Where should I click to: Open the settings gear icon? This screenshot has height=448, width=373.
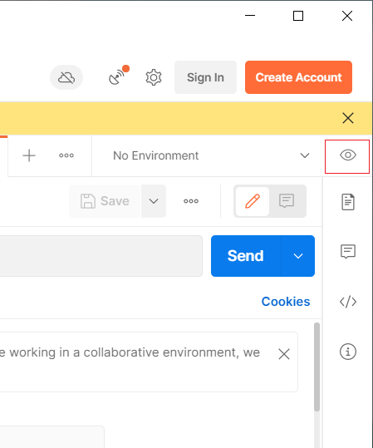pos(154,77)
